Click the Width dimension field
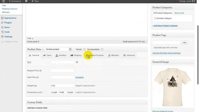This screenshot has height=112, width=199. coord(62,92)
